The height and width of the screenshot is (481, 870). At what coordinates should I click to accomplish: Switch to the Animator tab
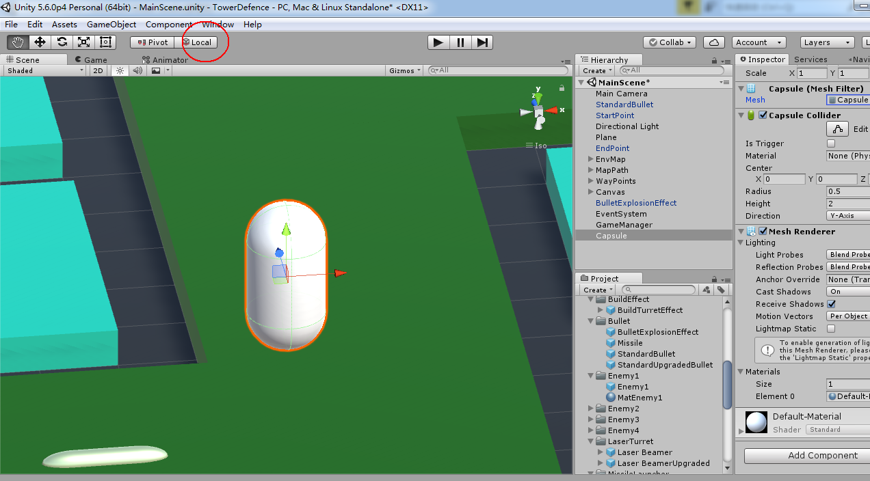tap(165, 60)
